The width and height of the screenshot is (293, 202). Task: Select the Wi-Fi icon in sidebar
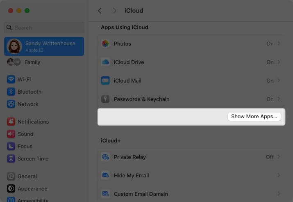11,79
